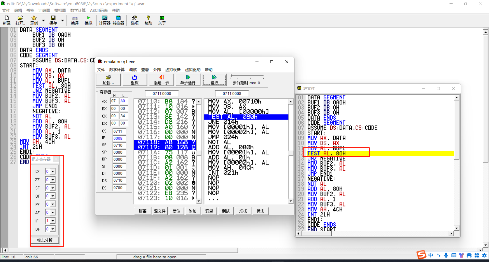Viewport: 489px width, 262px height.
Task: Click the Sogou punctuation mode icon
Action: point(438,255)
